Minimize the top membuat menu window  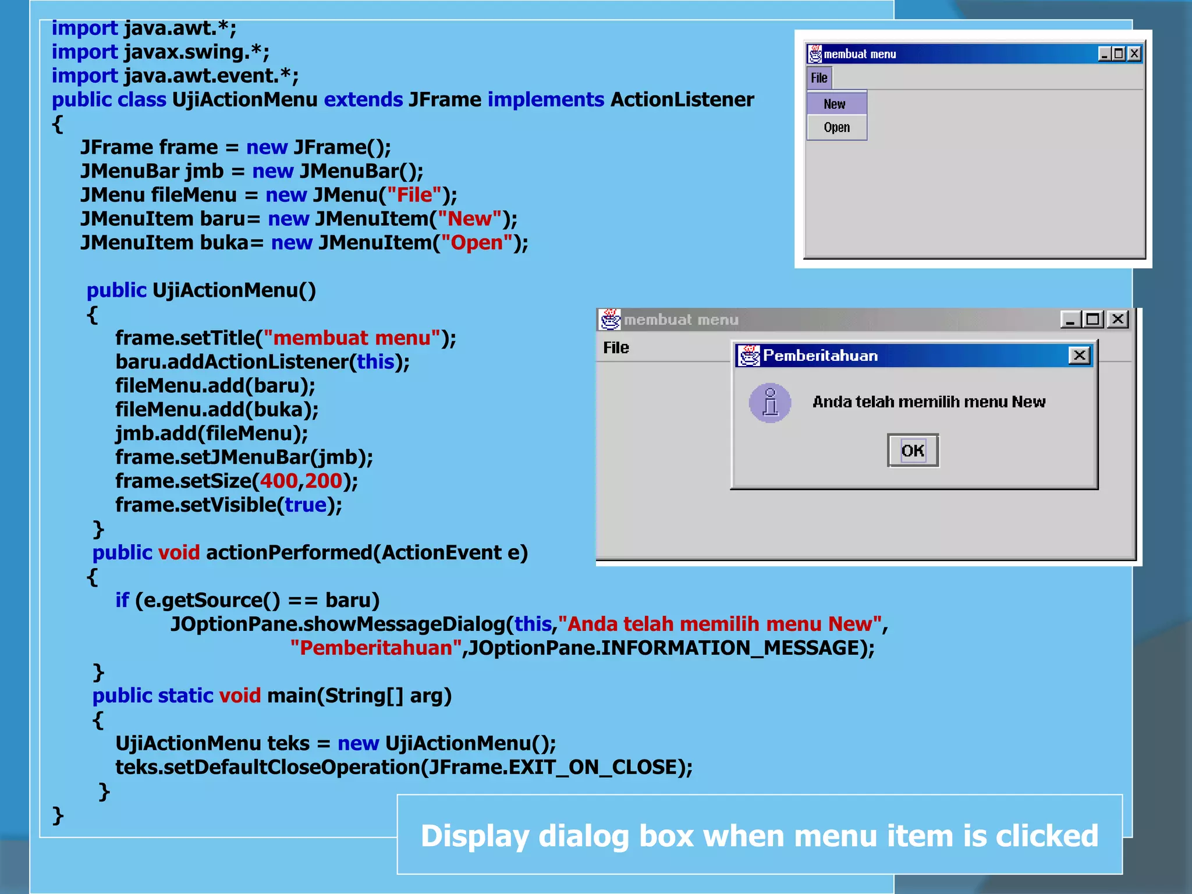click(1105, 54)
